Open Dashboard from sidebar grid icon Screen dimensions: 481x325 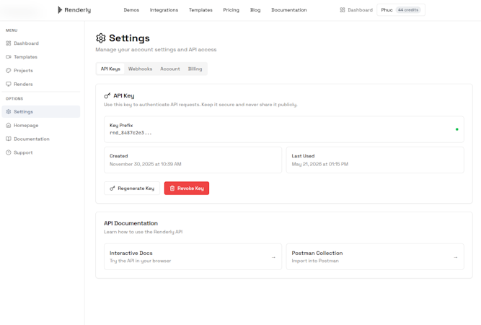pos(8,43)
